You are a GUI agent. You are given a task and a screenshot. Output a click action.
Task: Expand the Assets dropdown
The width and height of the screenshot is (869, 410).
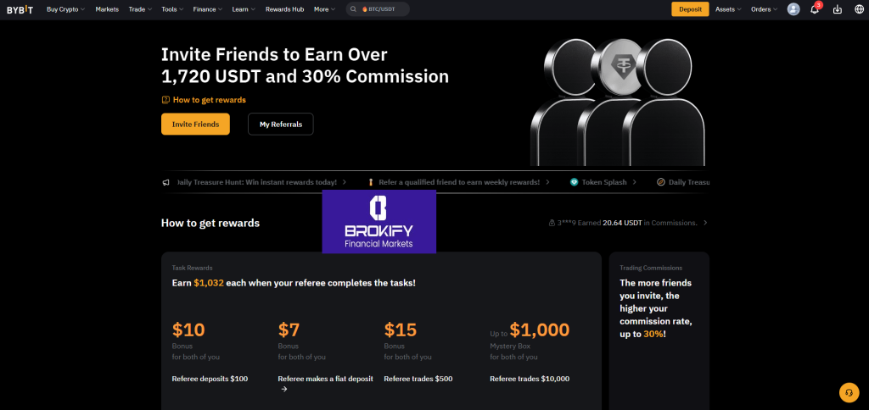728,9
